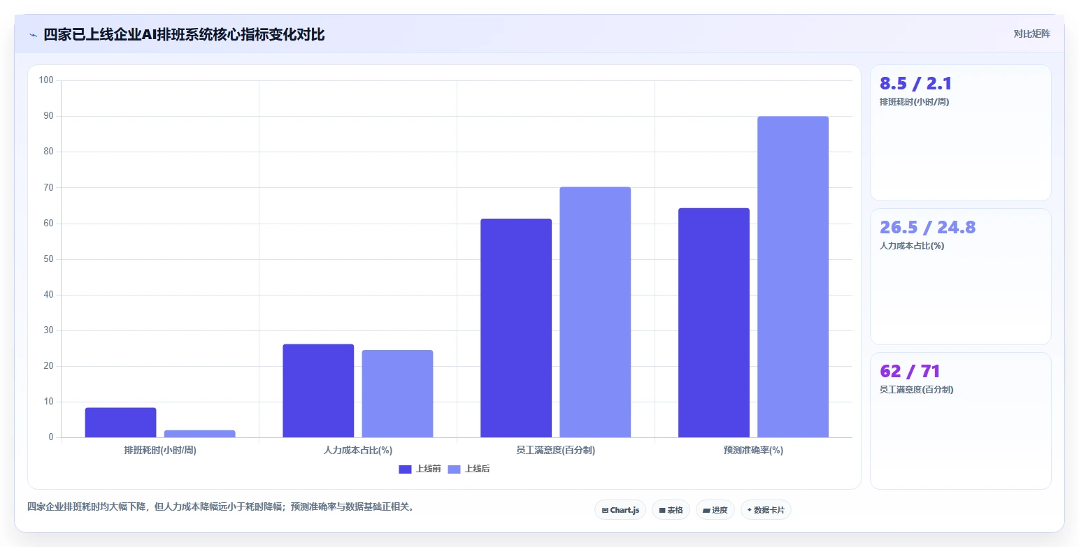Toggle the 上线前 legend entry
This screenshot has width=1079, height=547.
point(420,469)
